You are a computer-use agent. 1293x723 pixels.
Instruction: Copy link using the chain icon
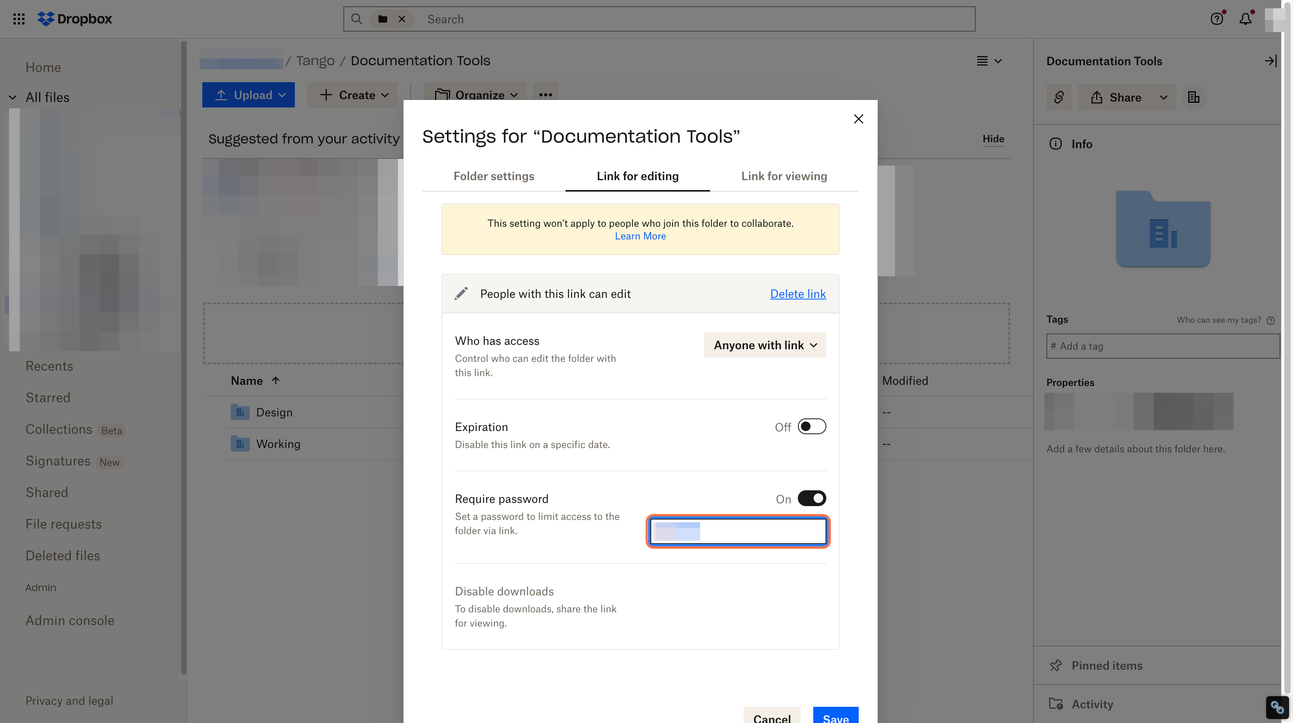[1059, 97]
